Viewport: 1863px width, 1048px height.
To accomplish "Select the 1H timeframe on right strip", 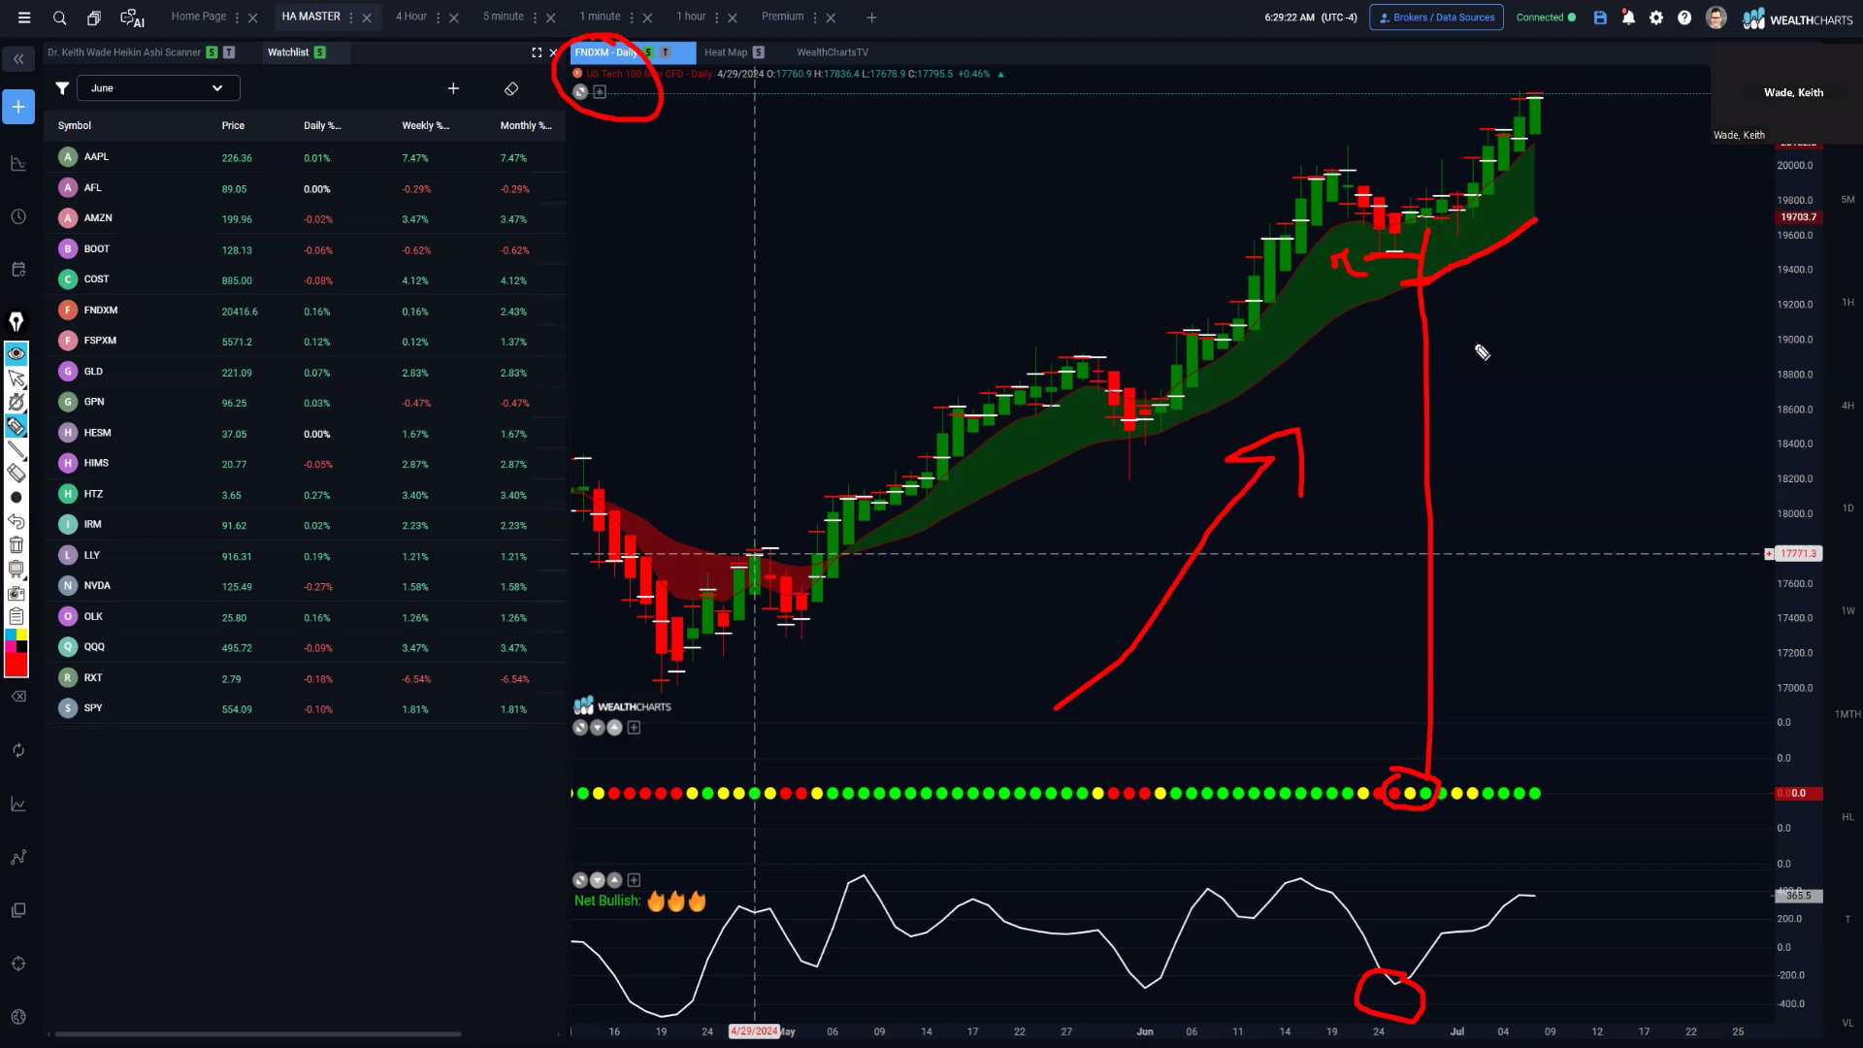I will 1847,303.
